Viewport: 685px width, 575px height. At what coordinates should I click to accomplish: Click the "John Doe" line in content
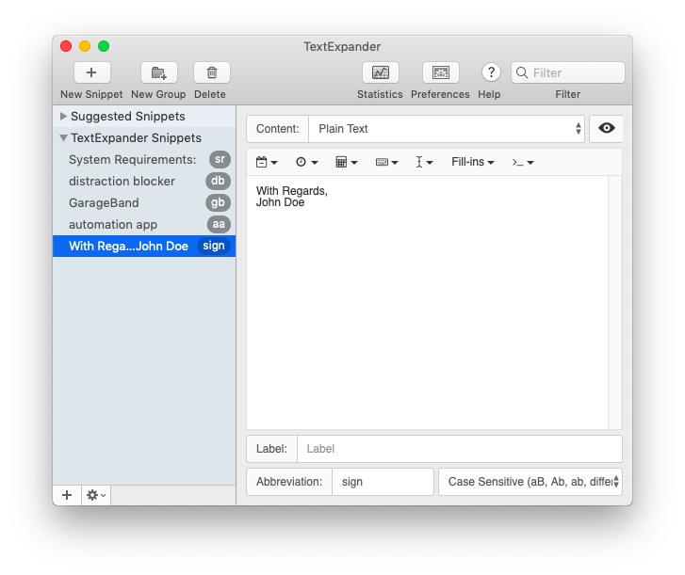[280, 202]
